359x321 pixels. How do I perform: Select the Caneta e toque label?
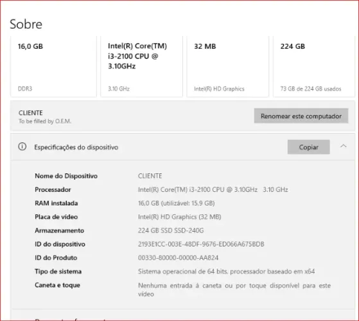[57, 285]
